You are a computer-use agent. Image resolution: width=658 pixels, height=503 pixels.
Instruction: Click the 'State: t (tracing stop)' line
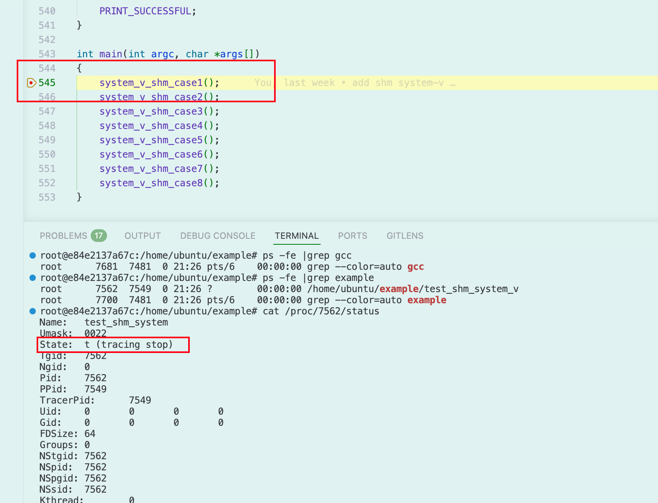(x=106, y=345)
